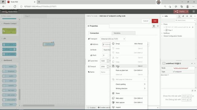This screenshot has width=197, height=110.
Task: Select the s7 control node in palette
Action: coord(9,54)
